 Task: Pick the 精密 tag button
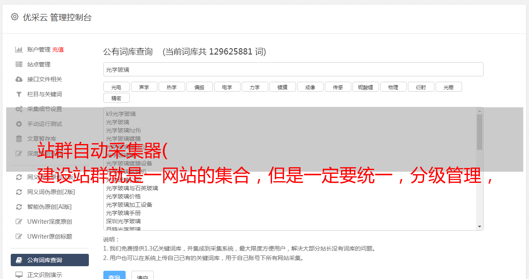116,98
